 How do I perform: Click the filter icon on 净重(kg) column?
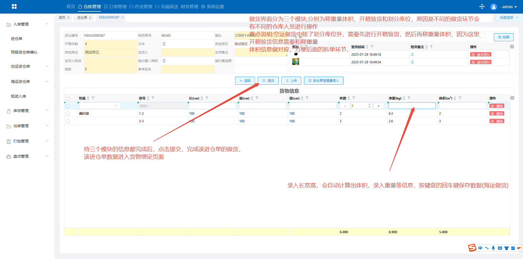409,98
